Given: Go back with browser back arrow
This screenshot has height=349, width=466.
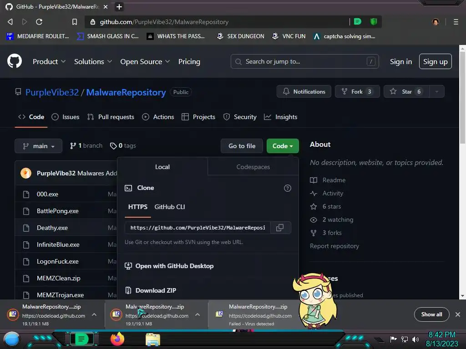Looking at the screenshot, I should (x=10, y=22).
